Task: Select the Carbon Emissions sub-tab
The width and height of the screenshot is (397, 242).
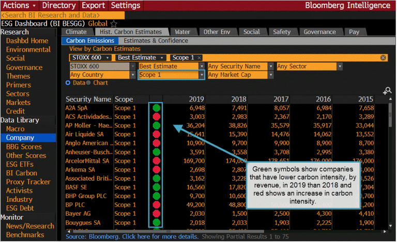Action: point(90,41)
